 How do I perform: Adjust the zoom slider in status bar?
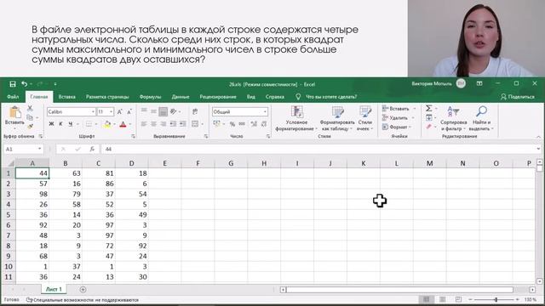[496, 299]
